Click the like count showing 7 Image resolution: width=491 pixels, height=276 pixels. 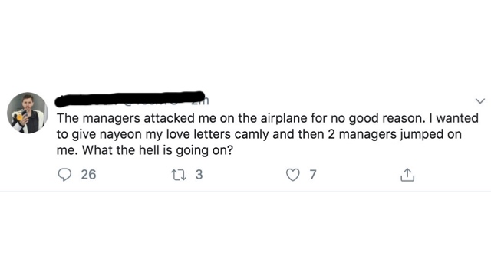point(313,175)
